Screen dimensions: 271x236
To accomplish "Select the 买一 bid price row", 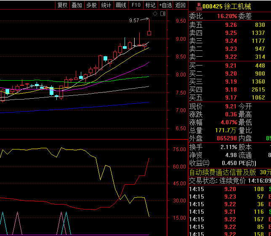I will (x=227, y=66).
